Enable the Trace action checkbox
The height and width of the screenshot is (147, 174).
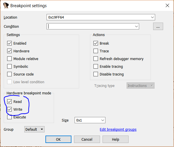[96, 51]
